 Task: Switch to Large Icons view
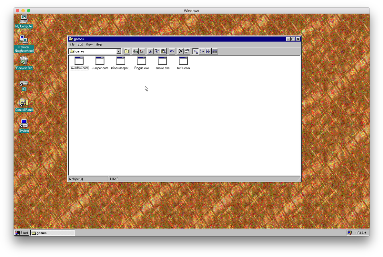click(196, 51)
